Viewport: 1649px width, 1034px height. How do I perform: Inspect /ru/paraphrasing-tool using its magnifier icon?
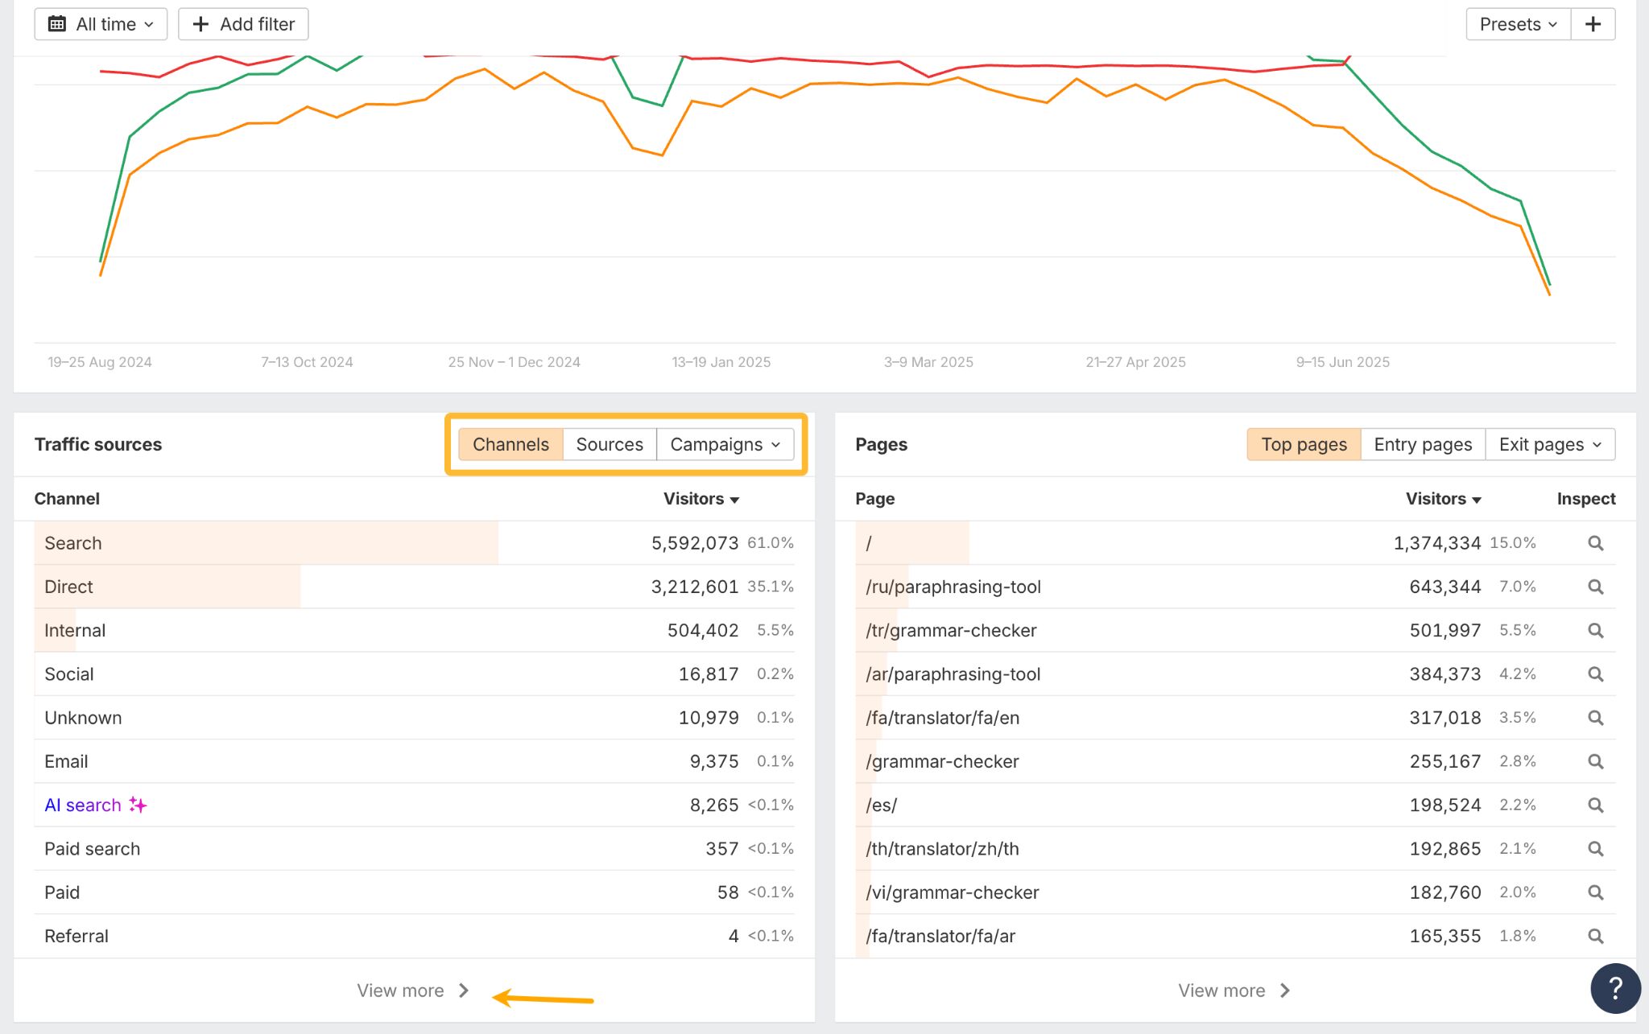click(x=1595, y=587)
